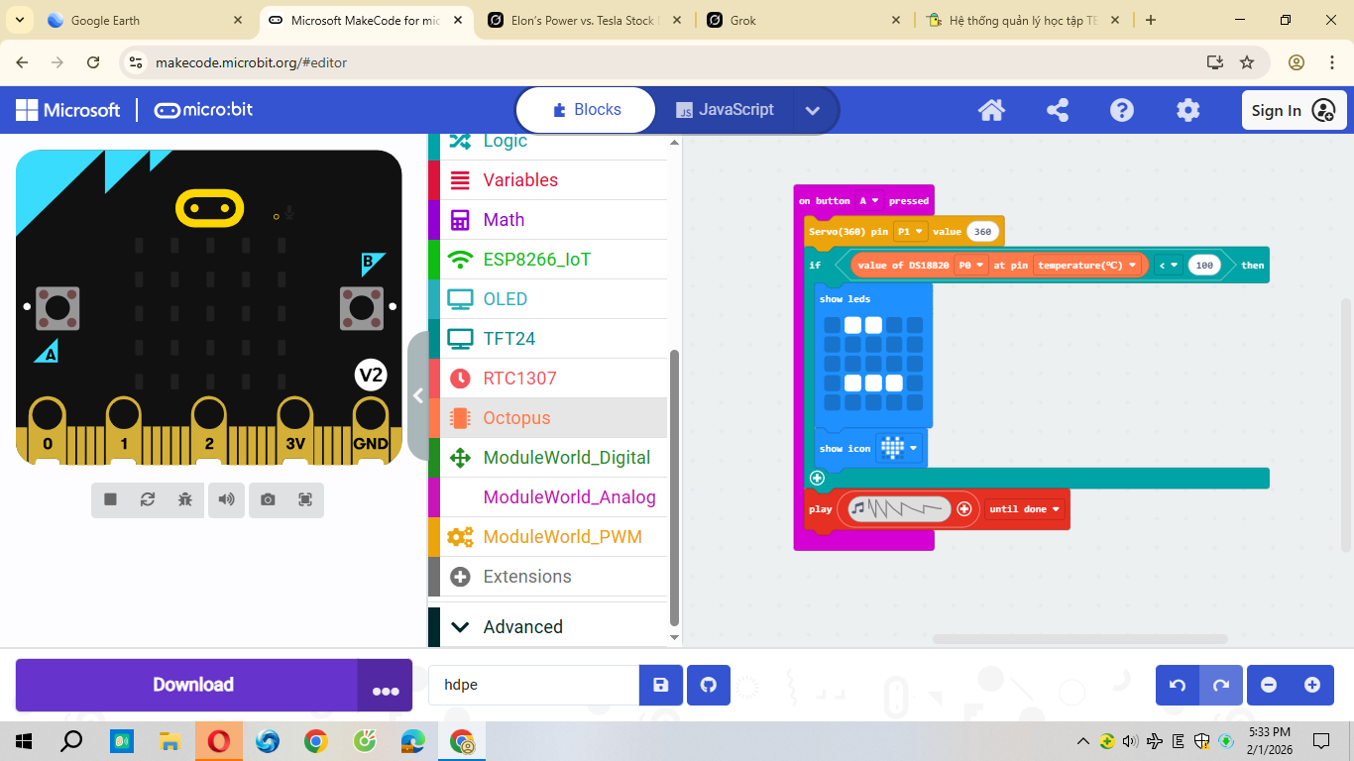
Task: Save project with the disk icon
Action: point(660,685)
